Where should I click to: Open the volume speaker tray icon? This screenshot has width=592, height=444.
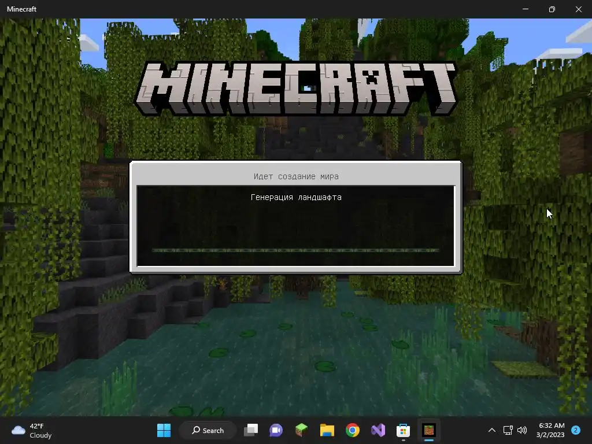(x=522, y=430)
